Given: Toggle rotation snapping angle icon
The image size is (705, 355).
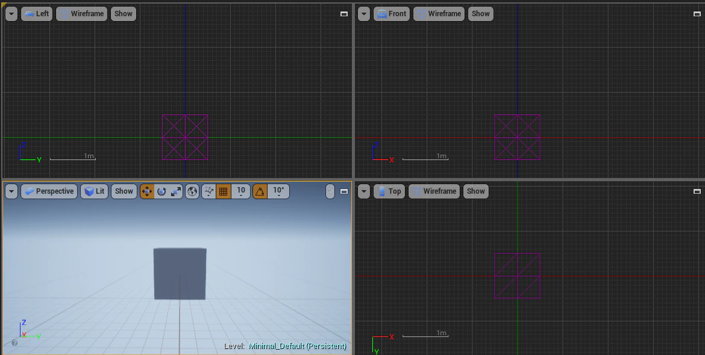Looking at the screenshot, I should pyautogui.click(x=260, y=191).
